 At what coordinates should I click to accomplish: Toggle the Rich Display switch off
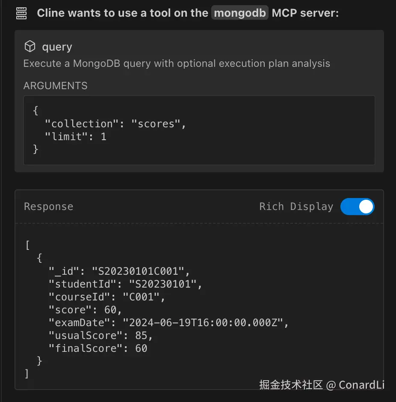click(x=357, y=207)
